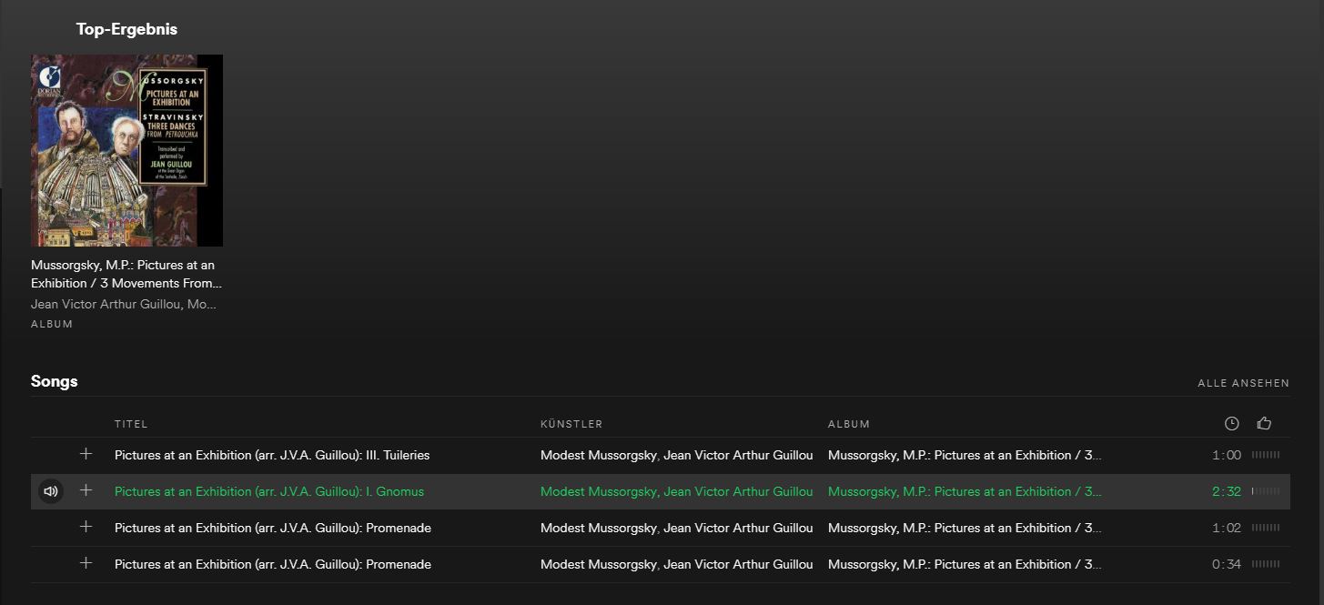Click the Songs section heading
The height and width of the screenshot is (605, 1324).
pyautogui.click(x=55, y=381)
